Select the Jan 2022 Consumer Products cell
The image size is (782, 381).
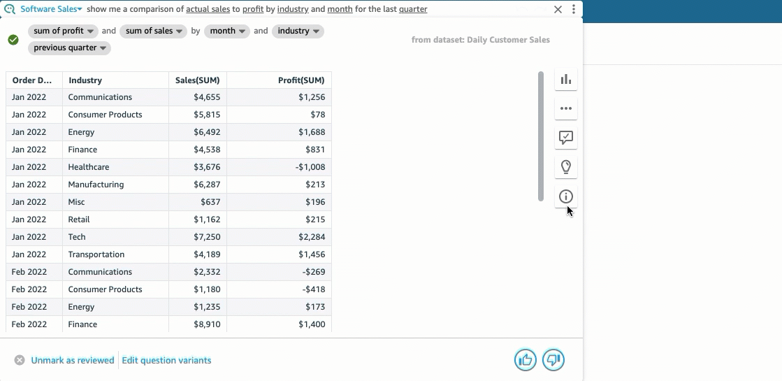(115, 115)
